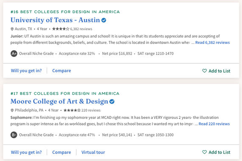Click the star rating for Moore College

pos(72,110)
